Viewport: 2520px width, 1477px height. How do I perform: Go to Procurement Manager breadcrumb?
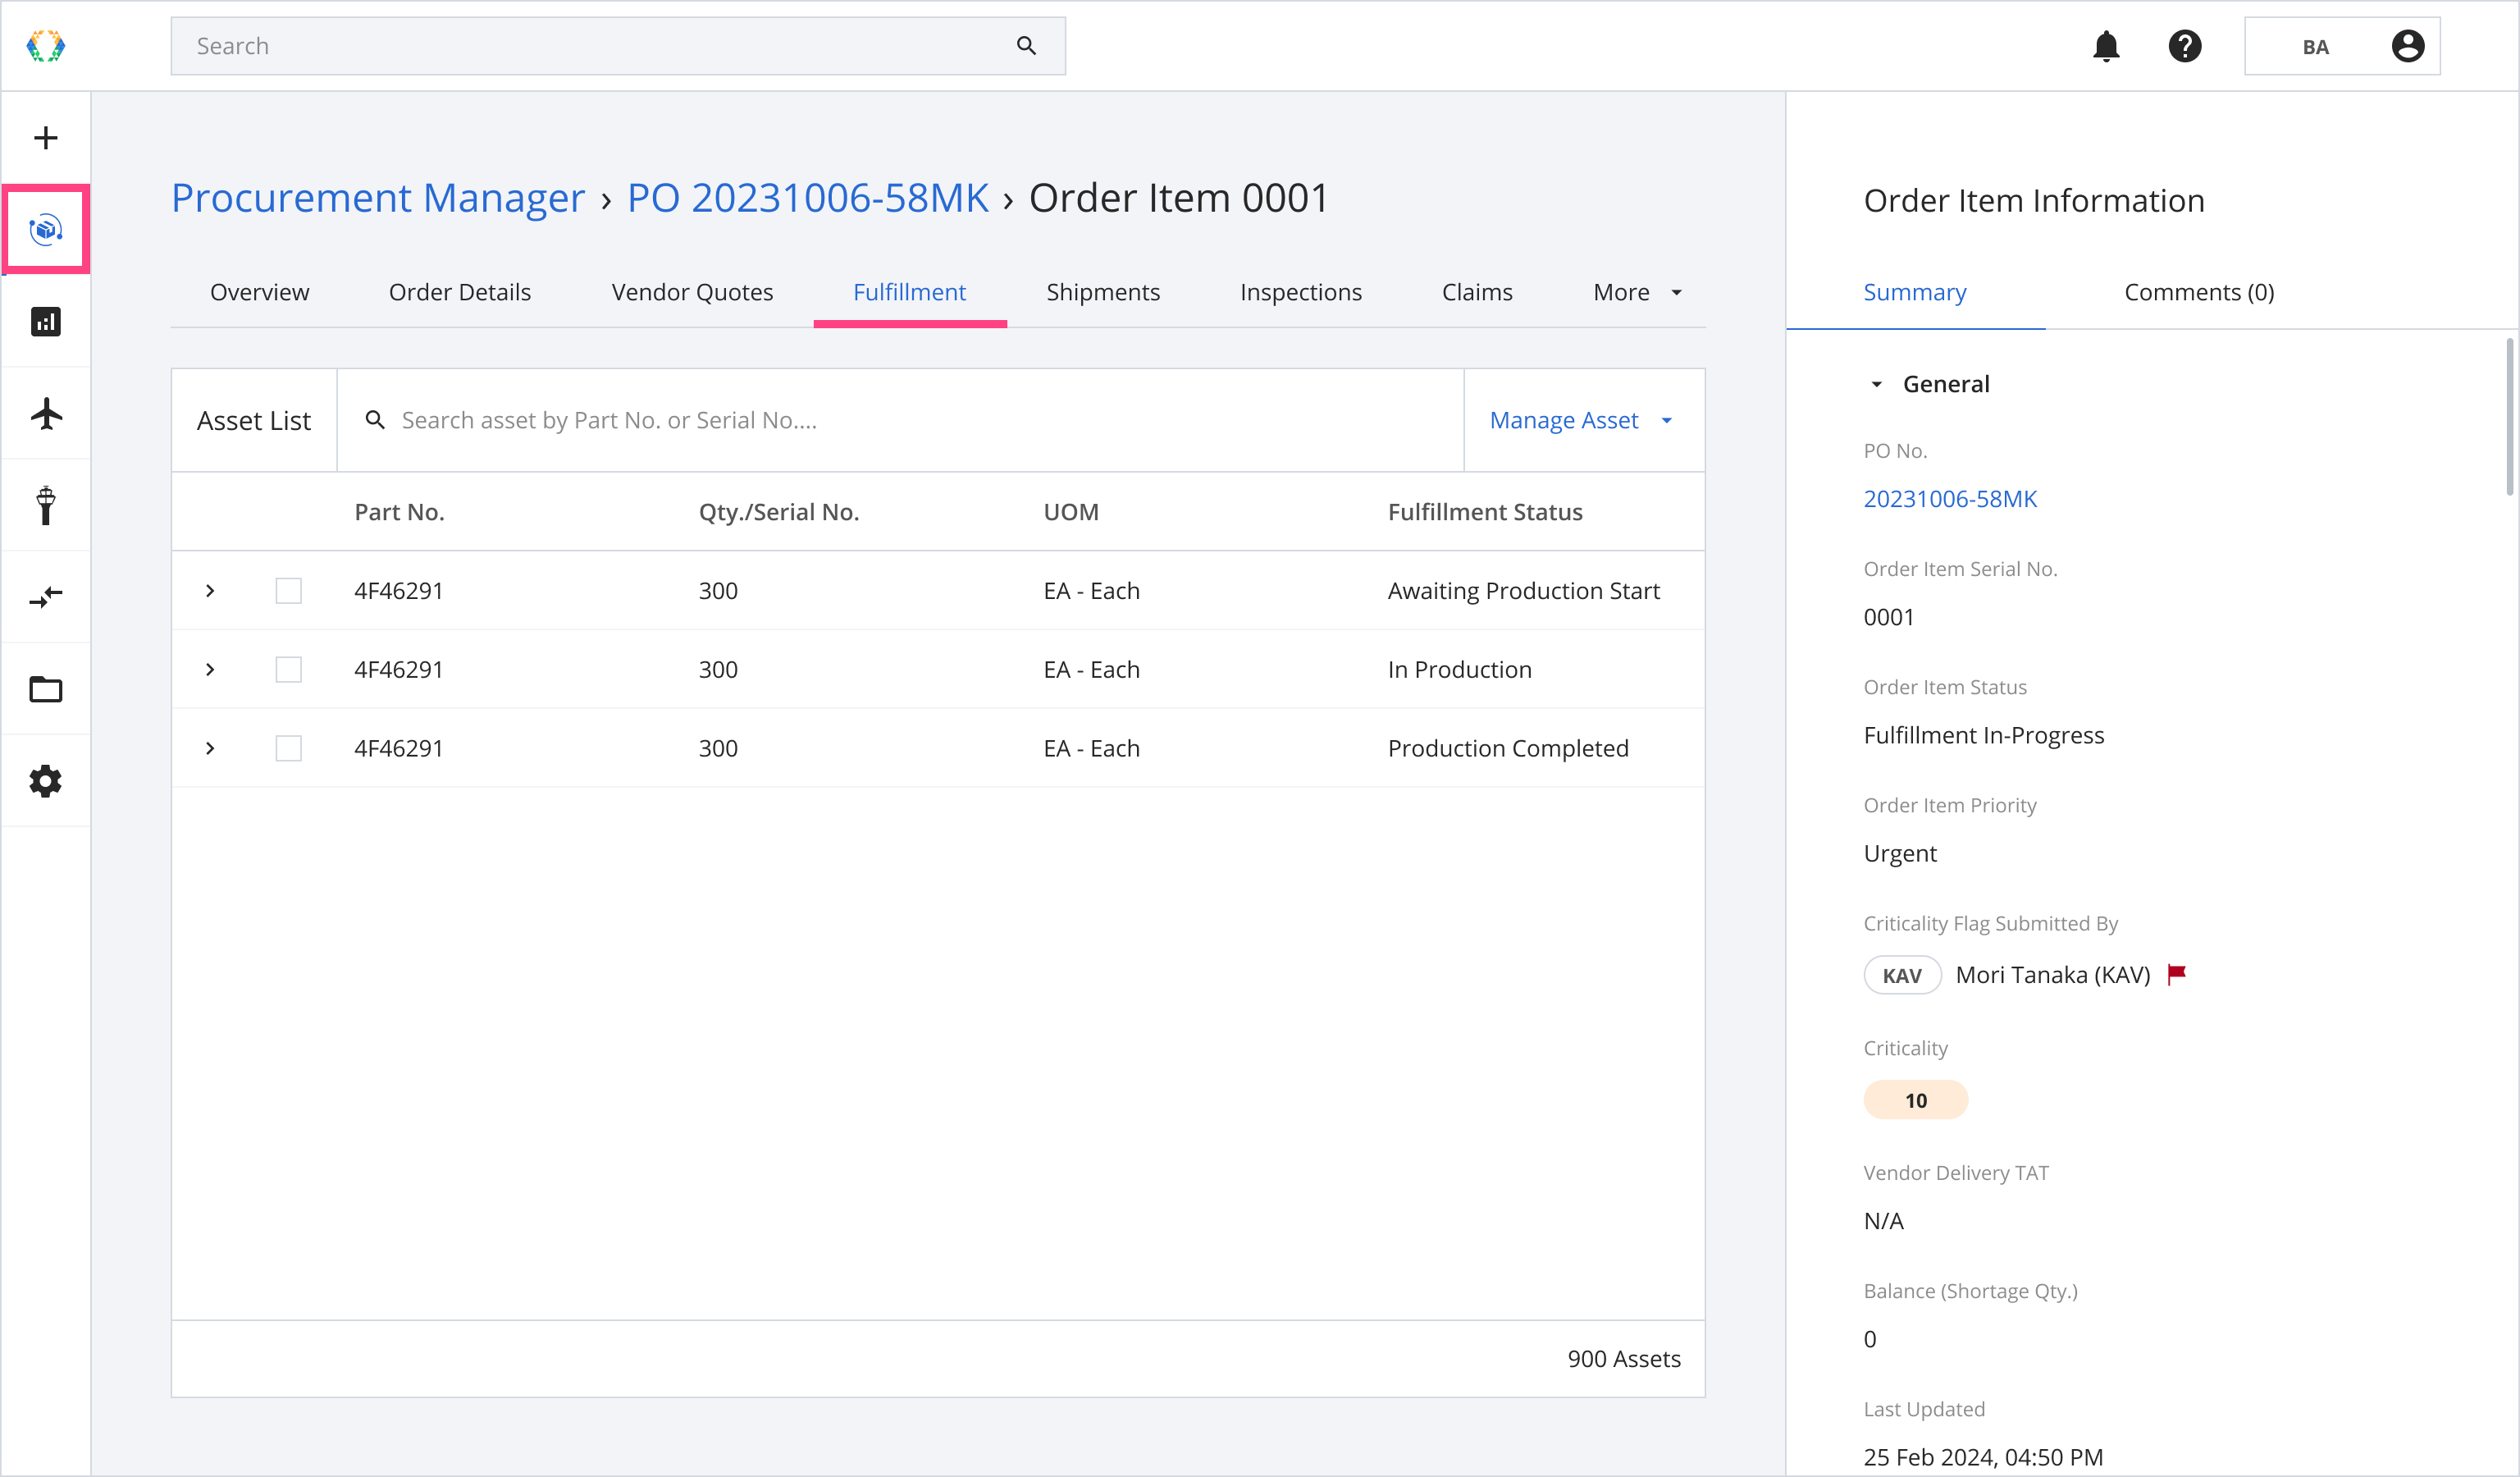[378, 198]
